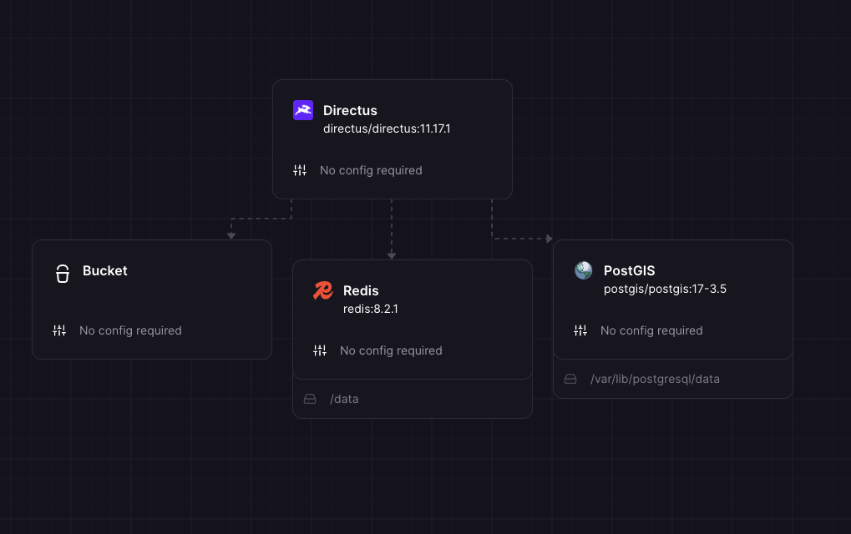Screen dimensions: 851x534
Task: Click the config sliders icon on Directus
Action: (300, 170)
